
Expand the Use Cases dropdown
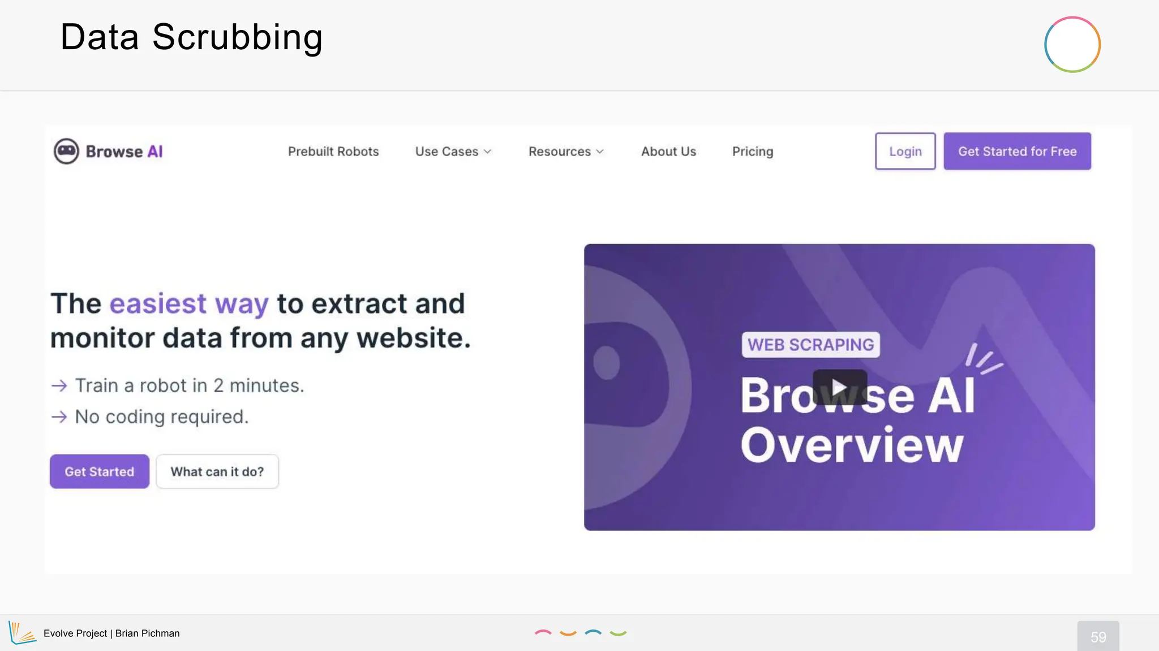(453, 151)
